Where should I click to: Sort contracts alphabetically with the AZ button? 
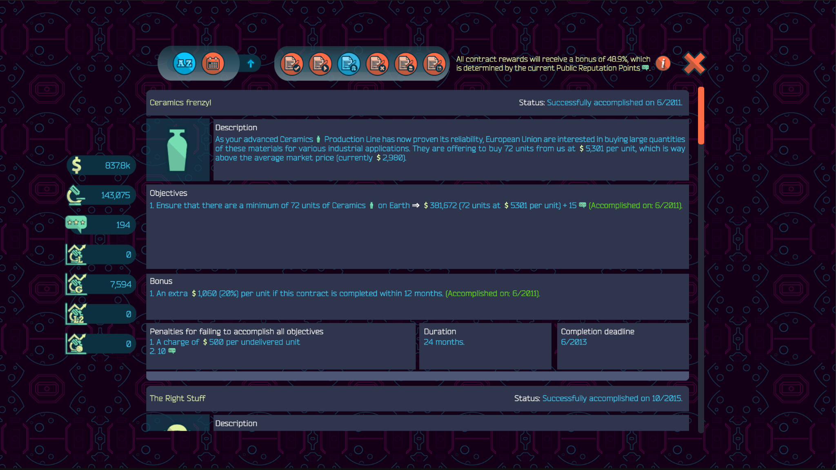click(185, 63)
